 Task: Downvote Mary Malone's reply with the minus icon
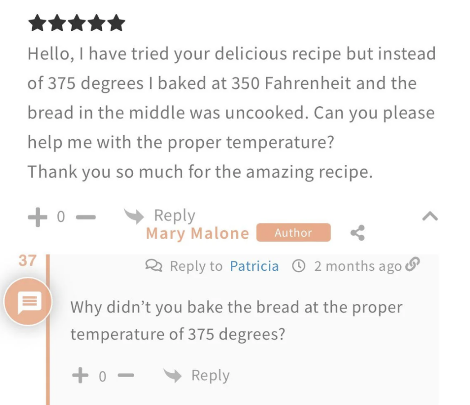point(127,376)
